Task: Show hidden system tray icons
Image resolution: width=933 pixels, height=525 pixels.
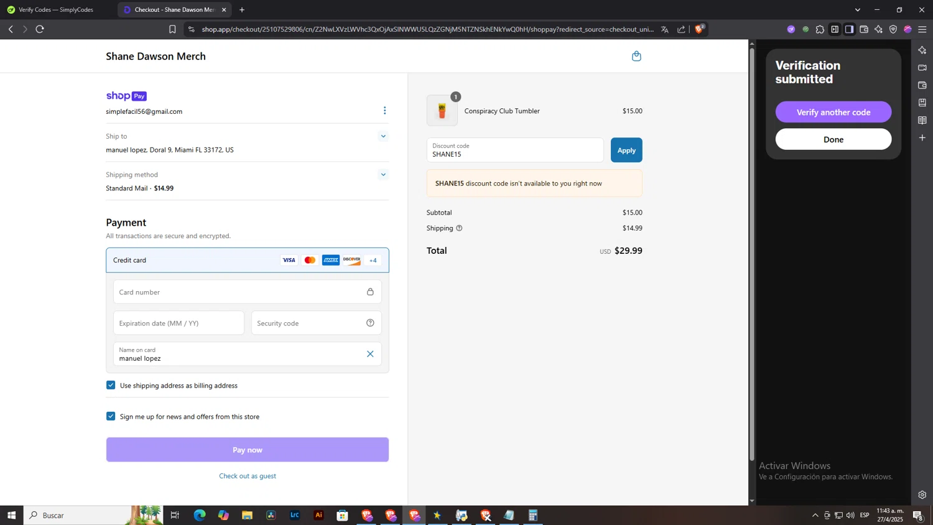Action: tap(815, 515)
